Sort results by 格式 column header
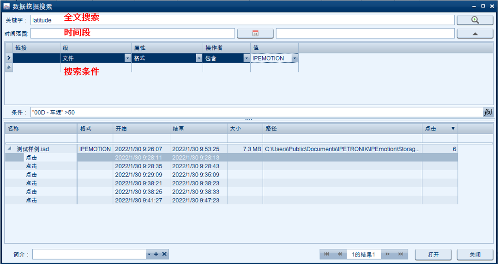 [95, 129]
